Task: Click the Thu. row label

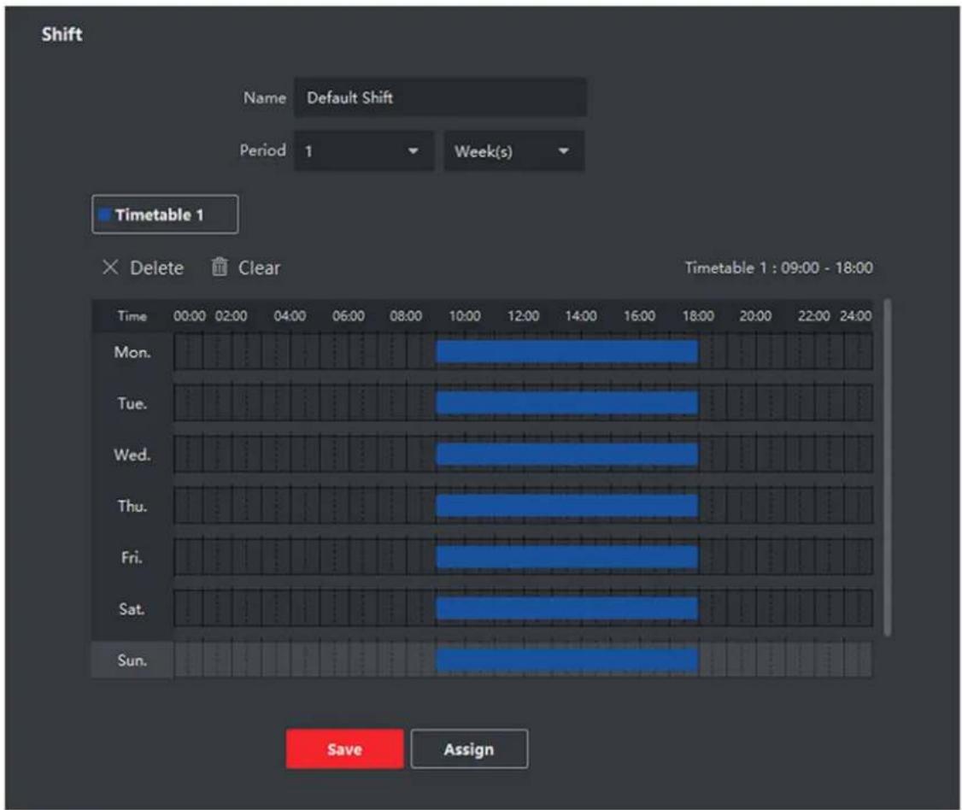Action: point(132,506)
